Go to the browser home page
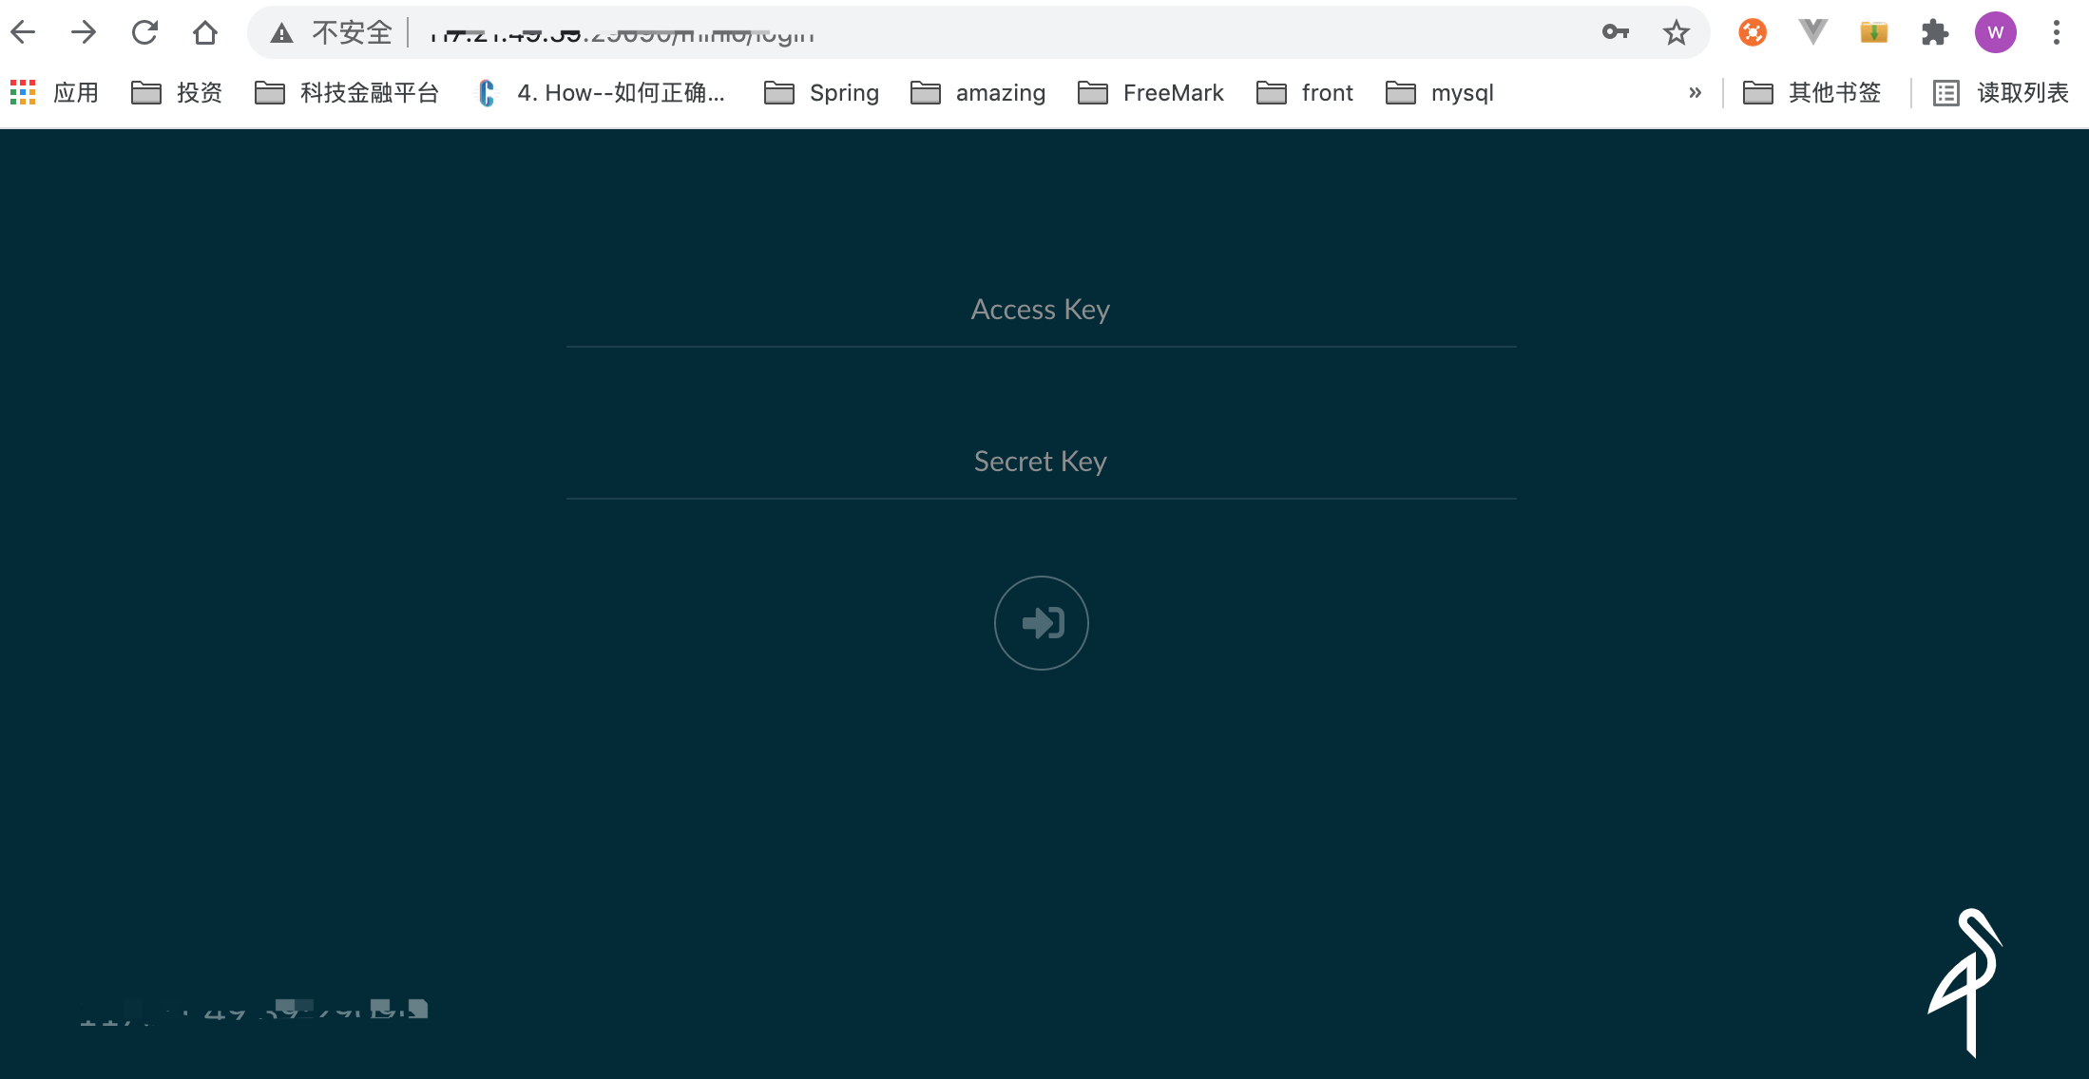Image resolution: width=2089 pixels, height=1079 pixels. coord(205,33)
